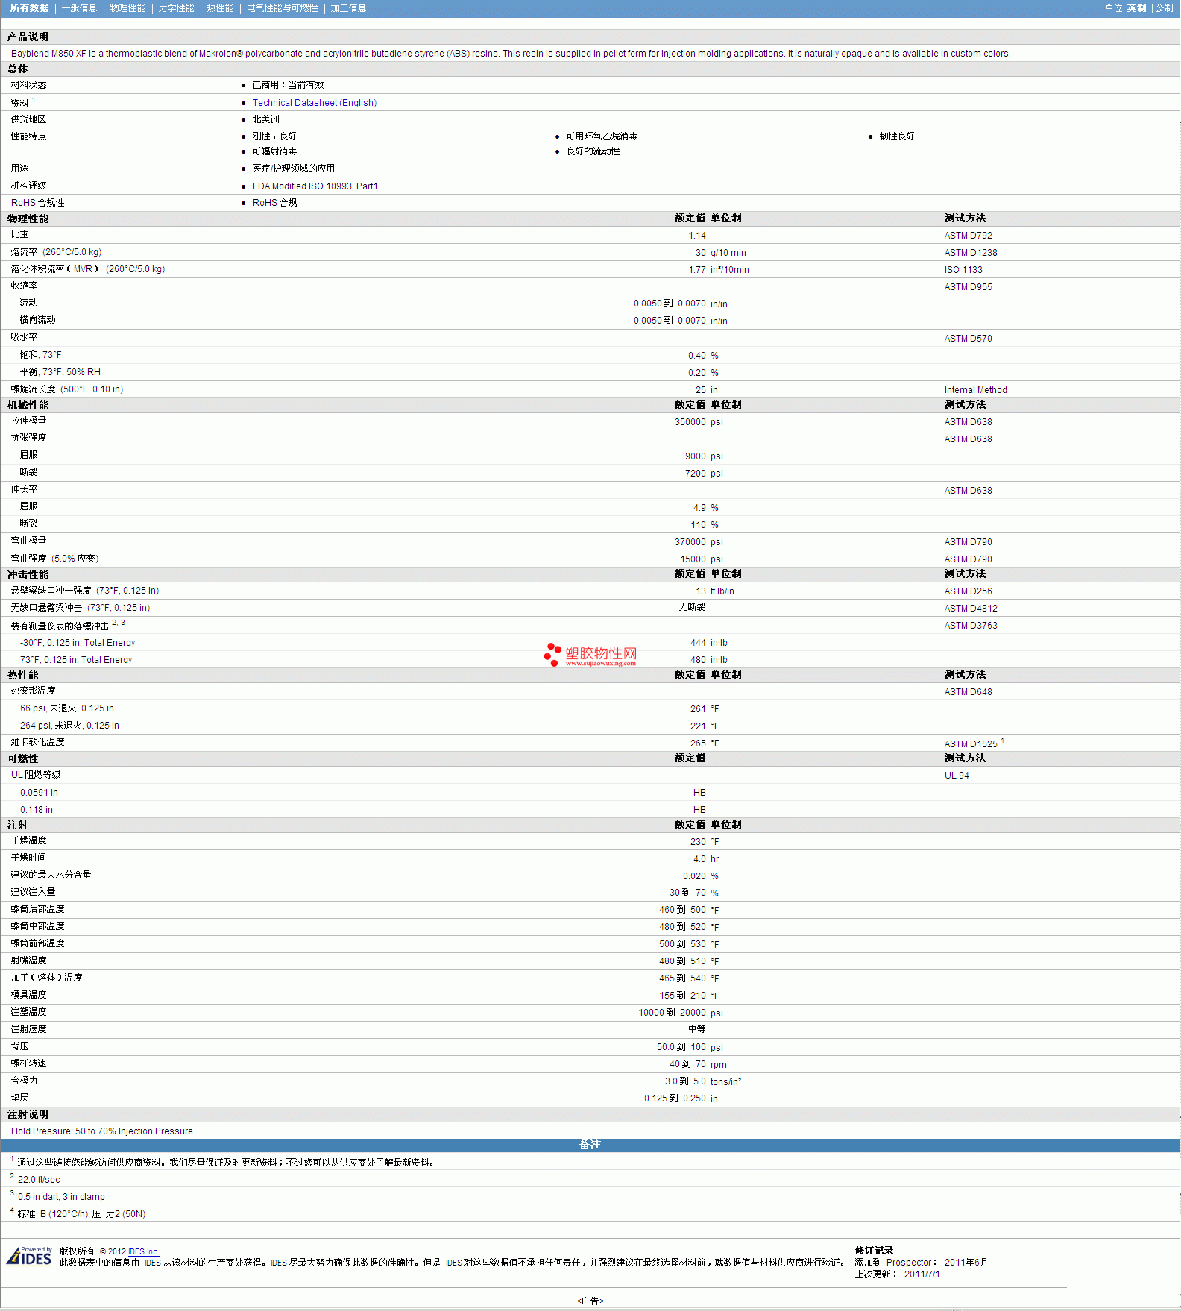Click footnote 0.5 in dart, 3 in clamp
Screen dimensions: 1181x1311
pyautogui.click(x=61, y=1197)
